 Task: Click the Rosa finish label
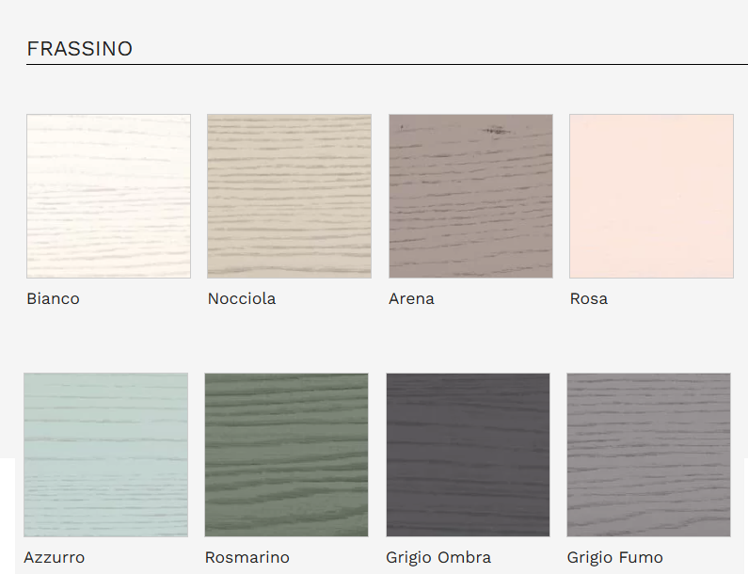click(x=589, y=298)
